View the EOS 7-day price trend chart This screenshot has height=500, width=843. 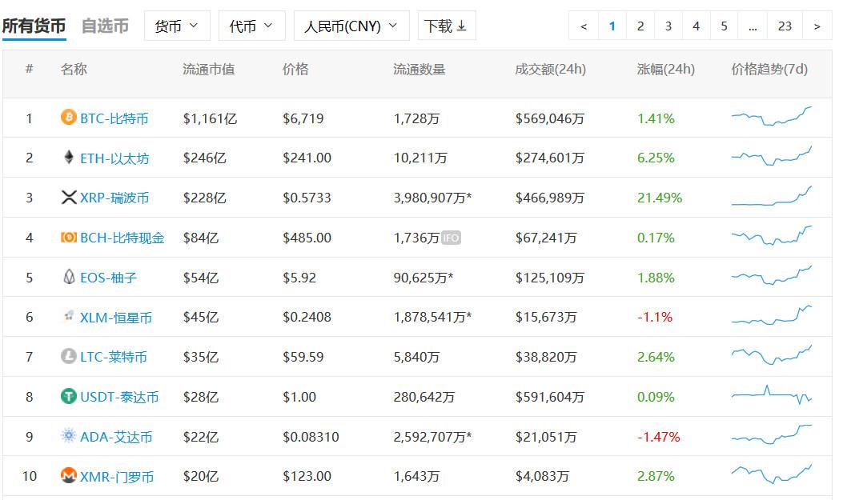point(772,275)
